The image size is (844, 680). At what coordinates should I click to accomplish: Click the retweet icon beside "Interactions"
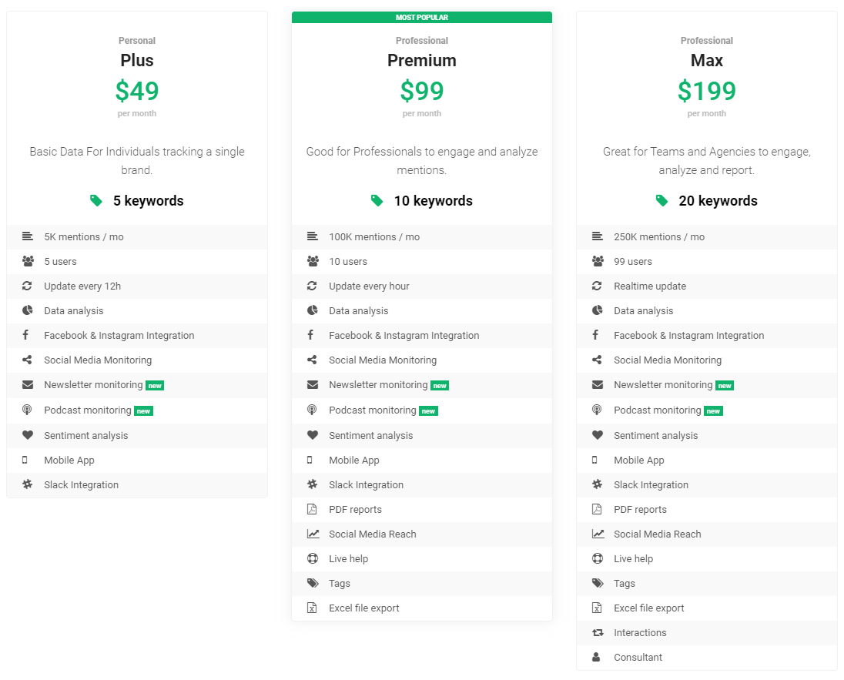point(598,632)
